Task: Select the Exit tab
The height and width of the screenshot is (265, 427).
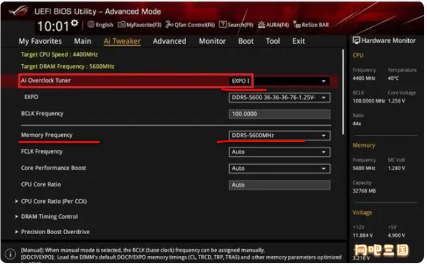Action: 298,41
